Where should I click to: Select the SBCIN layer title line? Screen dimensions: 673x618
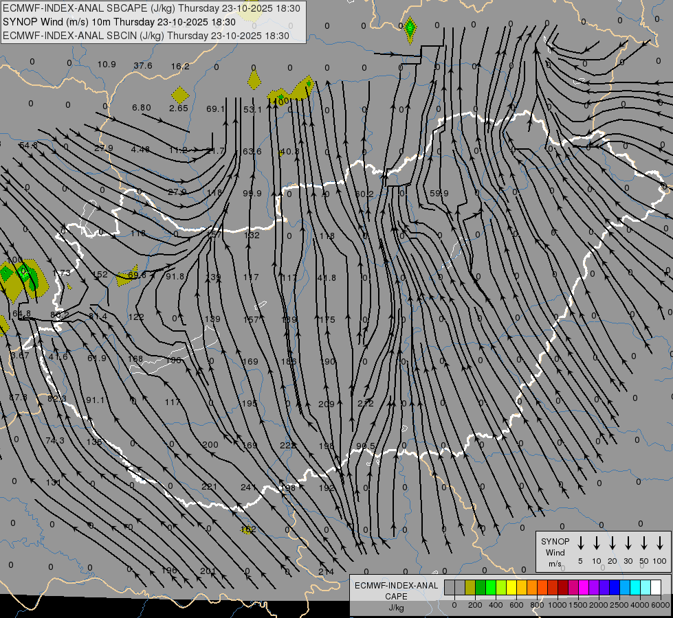click(x=146, y=36)
